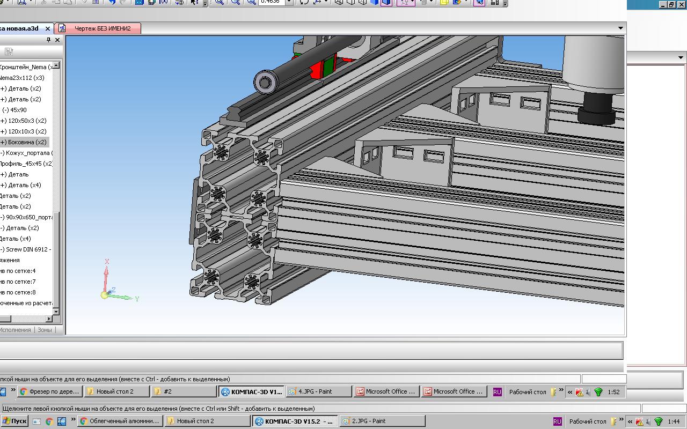The image size is (687, 429).
Task: Select Screw DIN 6912 tree item
Action: pyautogui.click(x=28, y=249)
